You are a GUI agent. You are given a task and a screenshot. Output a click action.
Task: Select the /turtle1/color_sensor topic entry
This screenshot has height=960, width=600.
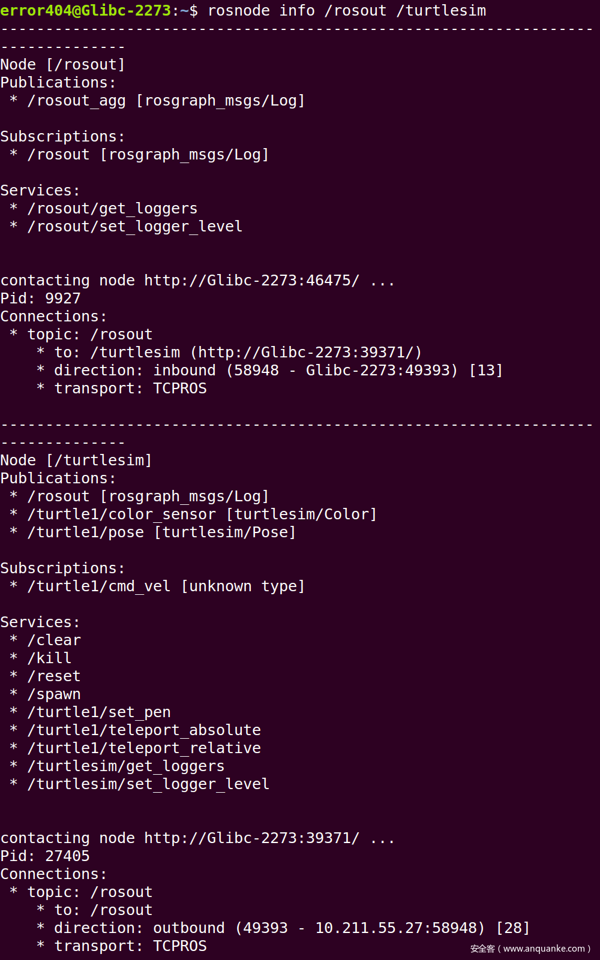tap(121, 514)
